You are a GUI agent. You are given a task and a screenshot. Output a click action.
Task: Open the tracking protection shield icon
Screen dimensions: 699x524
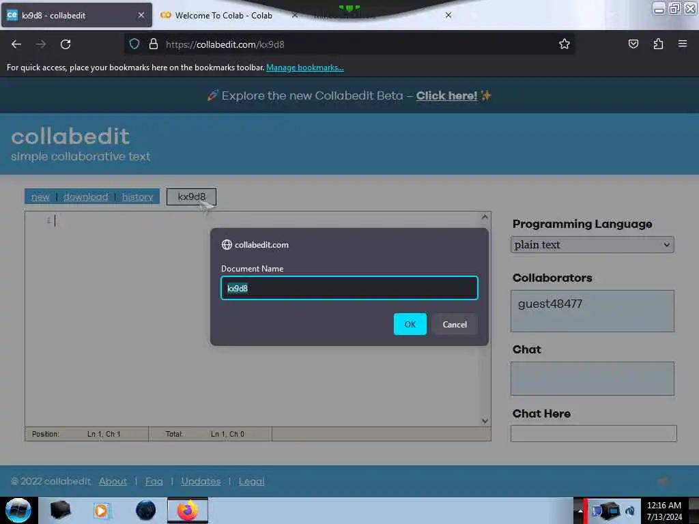134,44
